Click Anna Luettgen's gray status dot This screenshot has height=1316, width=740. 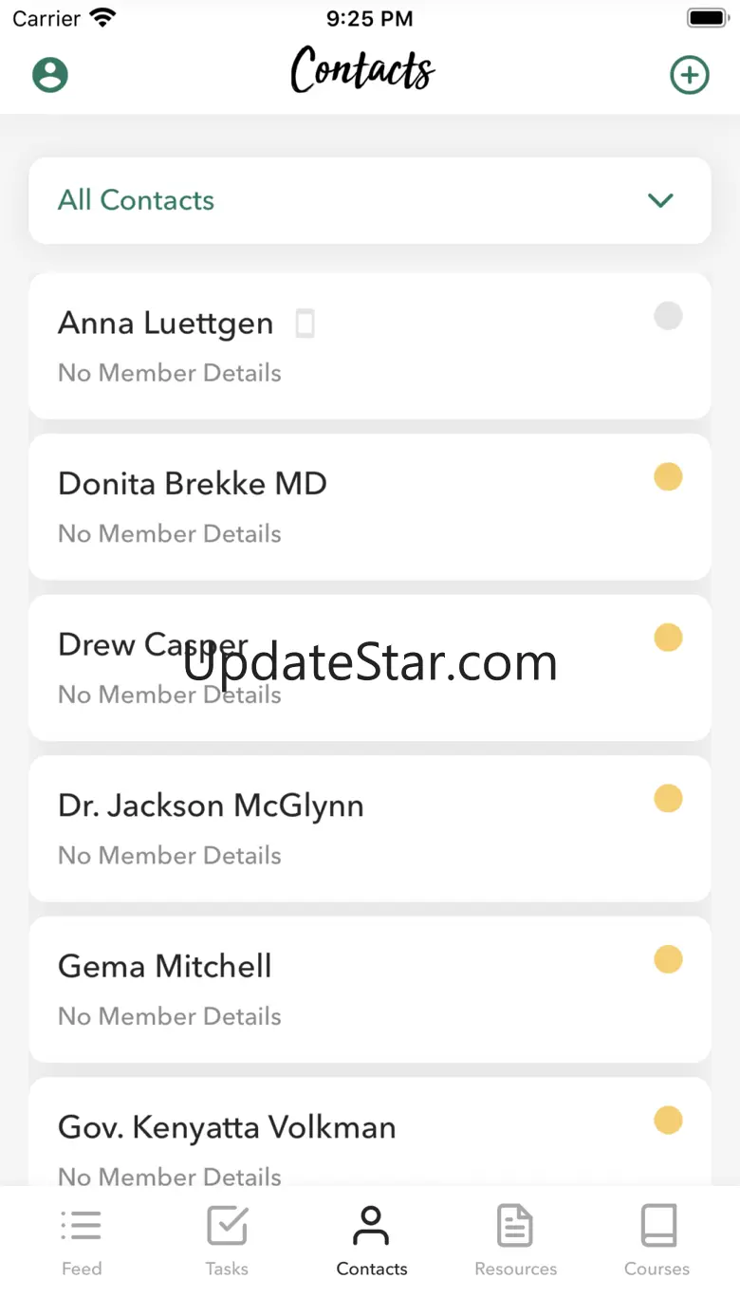click(x=668, y=316)
